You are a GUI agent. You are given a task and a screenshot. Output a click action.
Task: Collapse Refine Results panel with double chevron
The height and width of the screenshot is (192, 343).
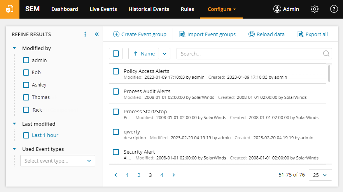pyautogui.click(x=97, y=34)
